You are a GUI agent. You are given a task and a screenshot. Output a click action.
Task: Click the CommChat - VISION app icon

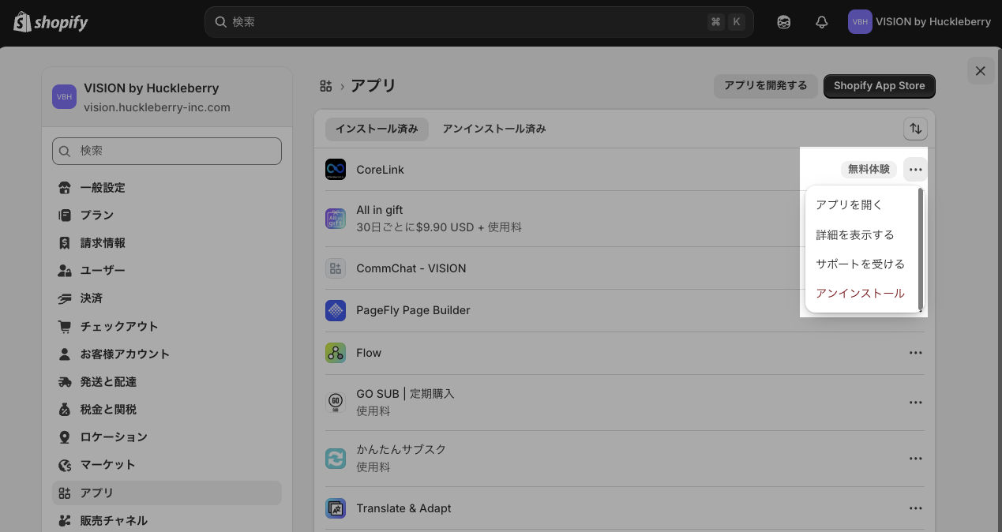point(336,268)
